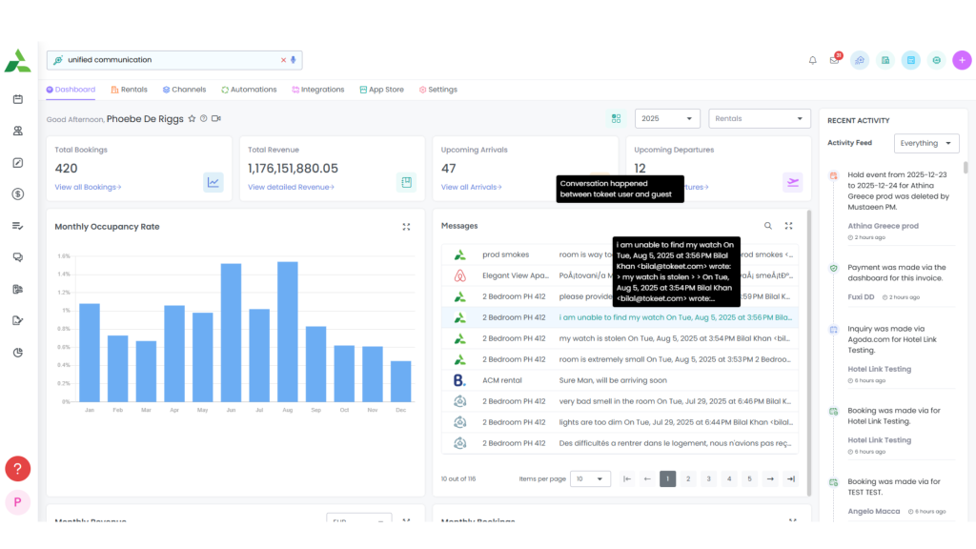Click the Messages panel vertical scrollbar
The image size is (976, 549).
coord(808,353)
